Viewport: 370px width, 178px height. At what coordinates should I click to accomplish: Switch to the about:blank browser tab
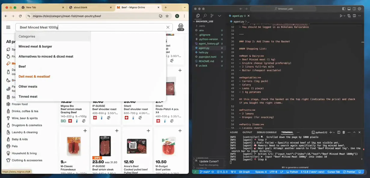(90, 7)
